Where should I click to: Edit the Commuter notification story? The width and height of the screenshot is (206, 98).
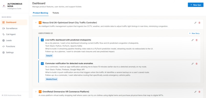point(192,64)
